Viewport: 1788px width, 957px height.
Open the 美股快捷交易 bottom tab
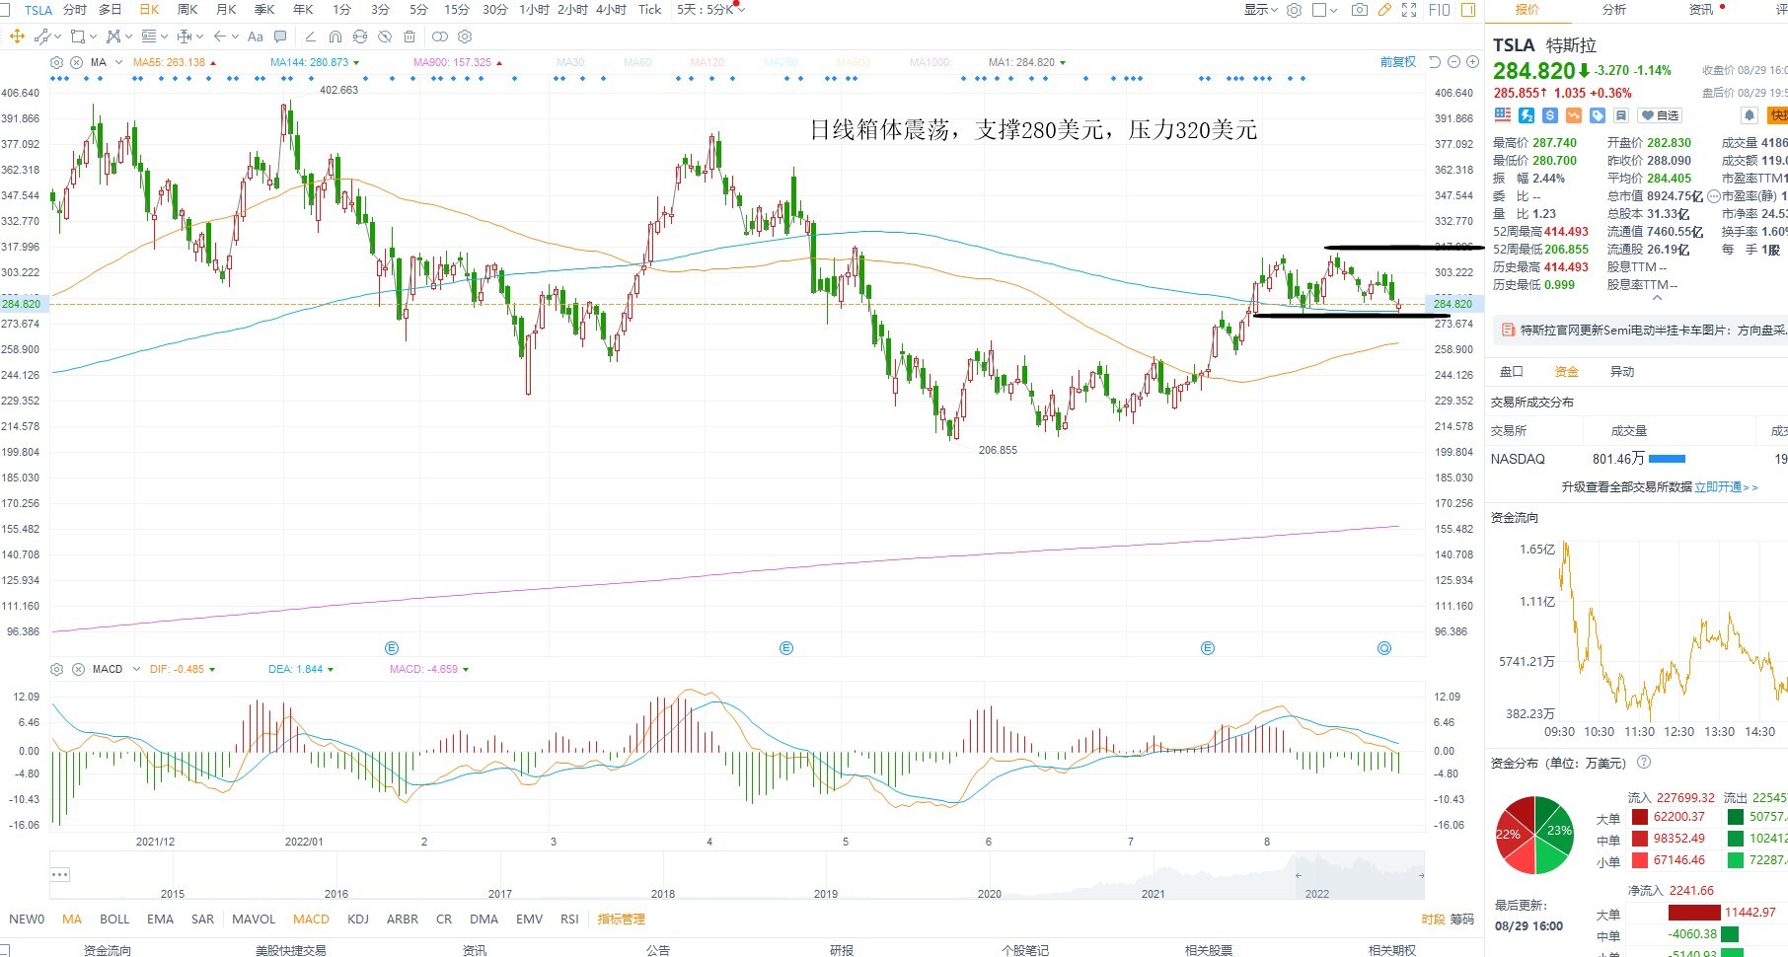pos(290,950)
